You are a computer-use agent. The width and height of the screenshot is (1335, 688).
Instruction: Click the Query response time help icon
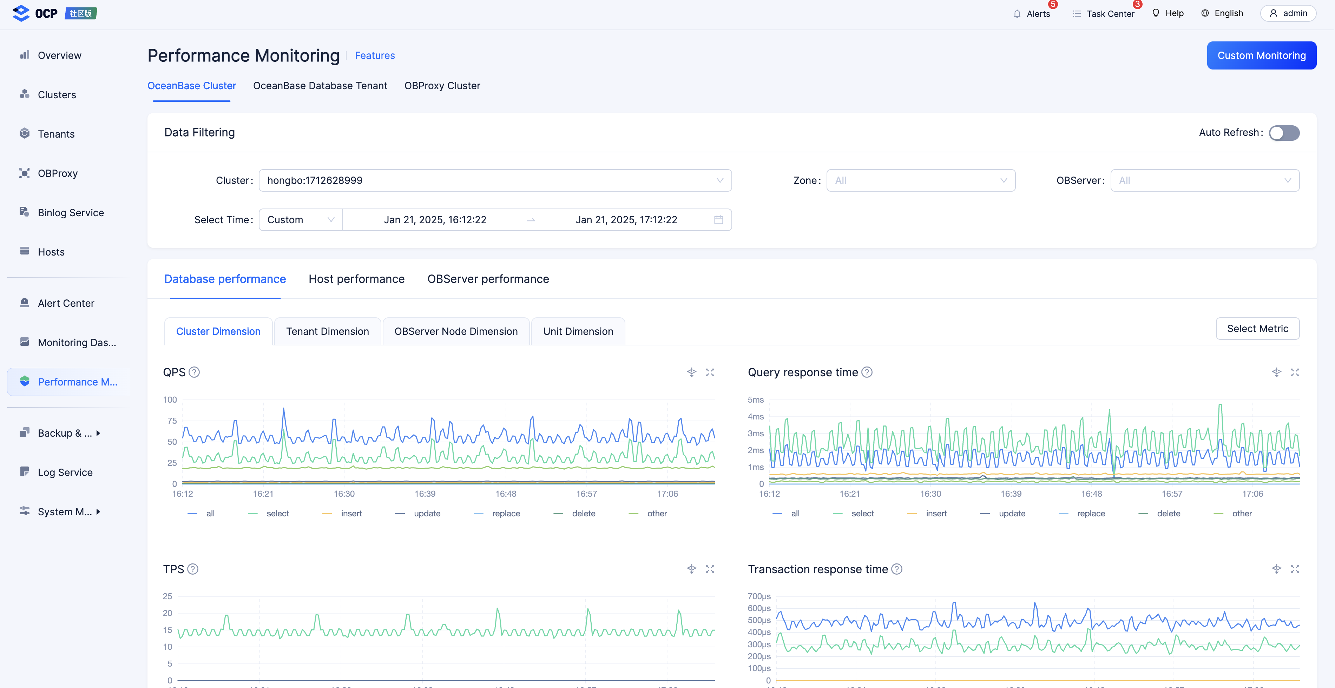pos(867,372)
